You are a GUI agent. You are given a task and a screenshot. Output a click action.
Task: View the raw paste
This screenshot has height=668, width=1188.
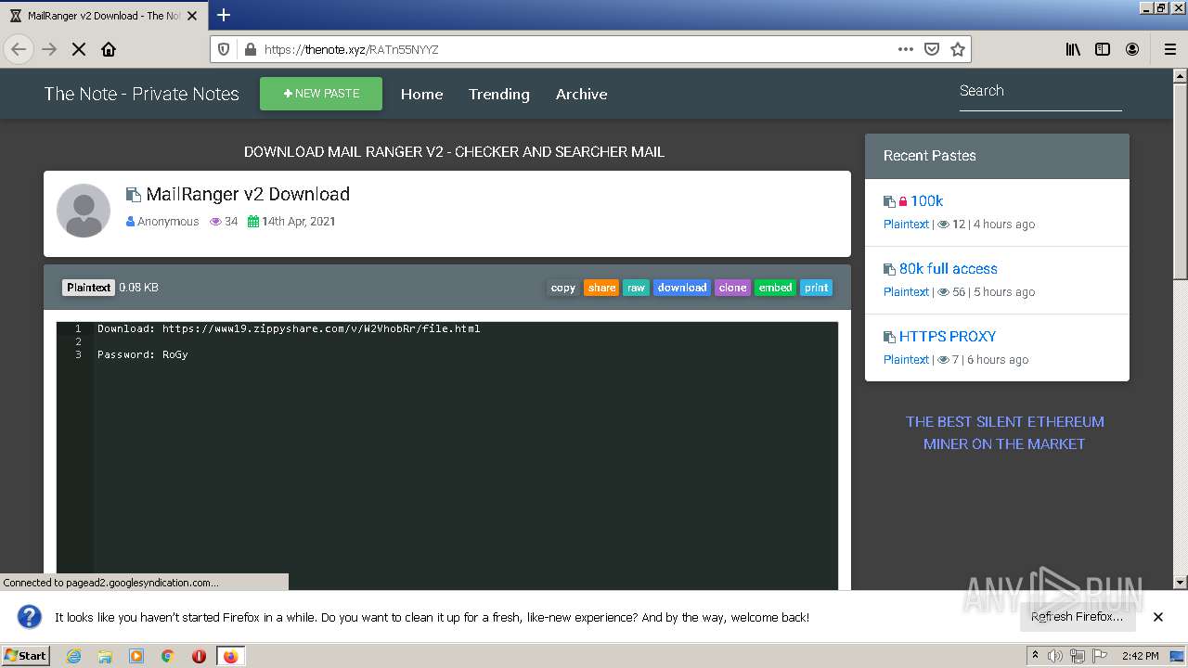coord(636,288)
